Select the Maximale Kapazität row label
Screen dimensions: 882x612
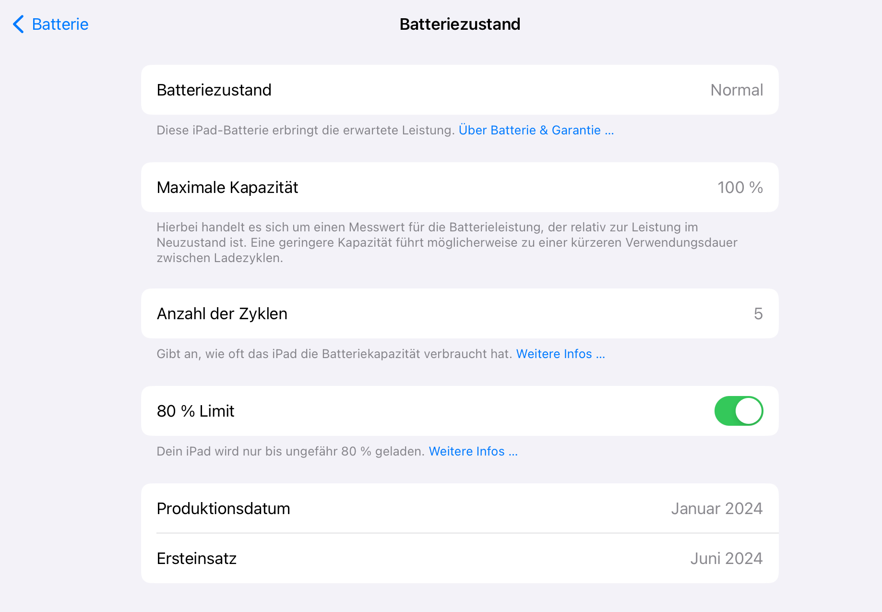(227, 187)
